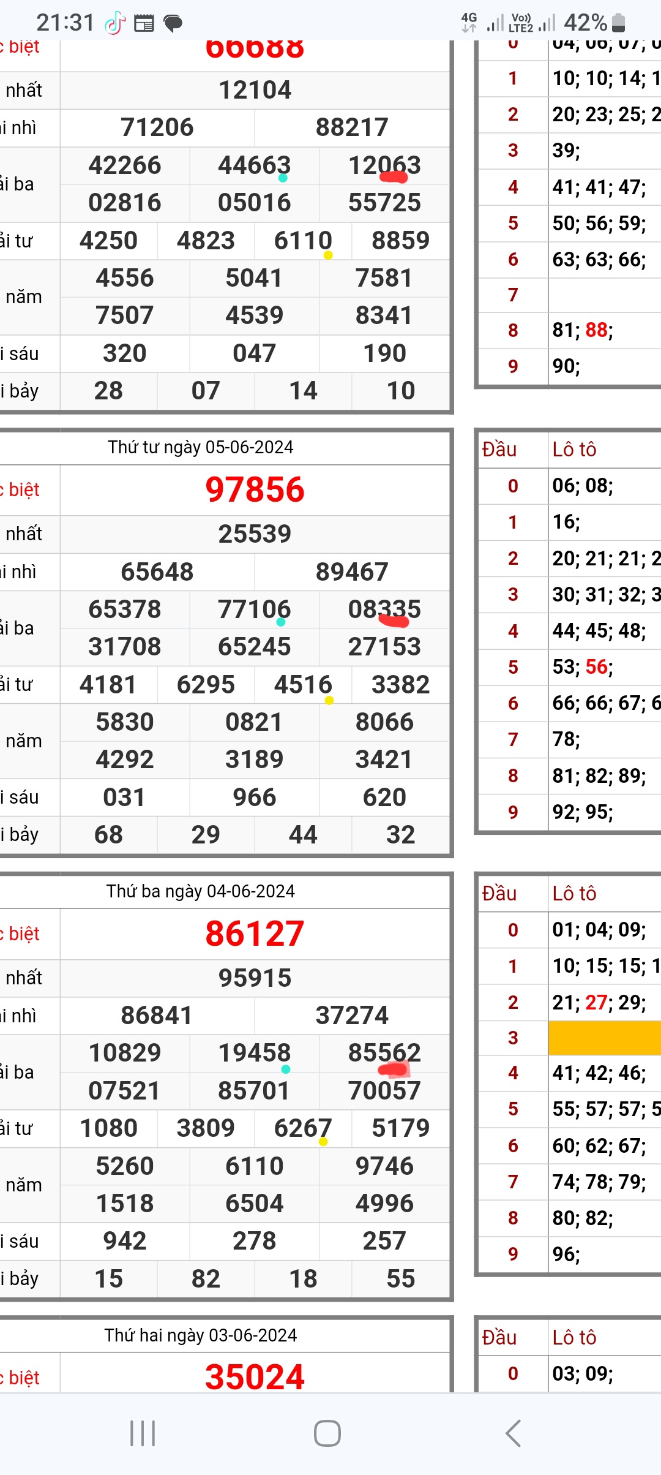Tap the seventh prize cell showing 68
Image resolution: width=661 pixels, height=1475 pixels.
[x=109, y=835]
